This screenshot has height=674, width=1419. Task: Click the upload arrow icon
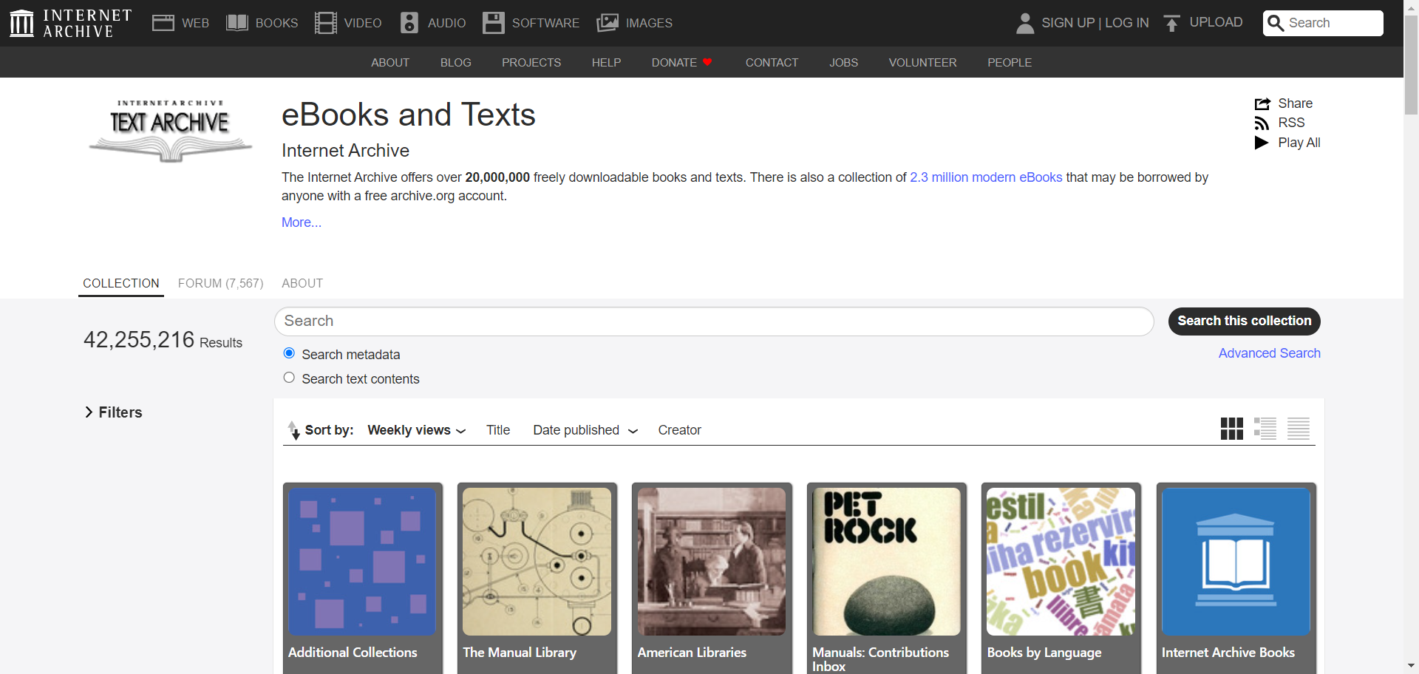1171,23
